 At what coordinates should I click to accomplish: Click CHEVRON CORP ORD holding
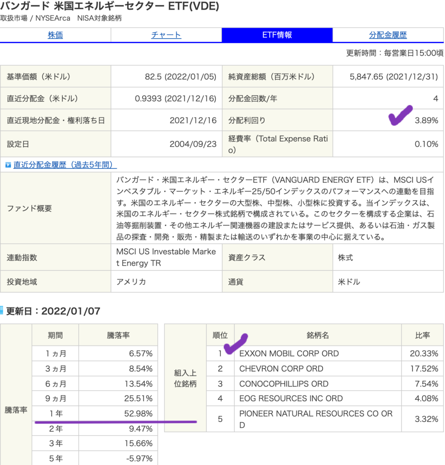click(281, 369)
